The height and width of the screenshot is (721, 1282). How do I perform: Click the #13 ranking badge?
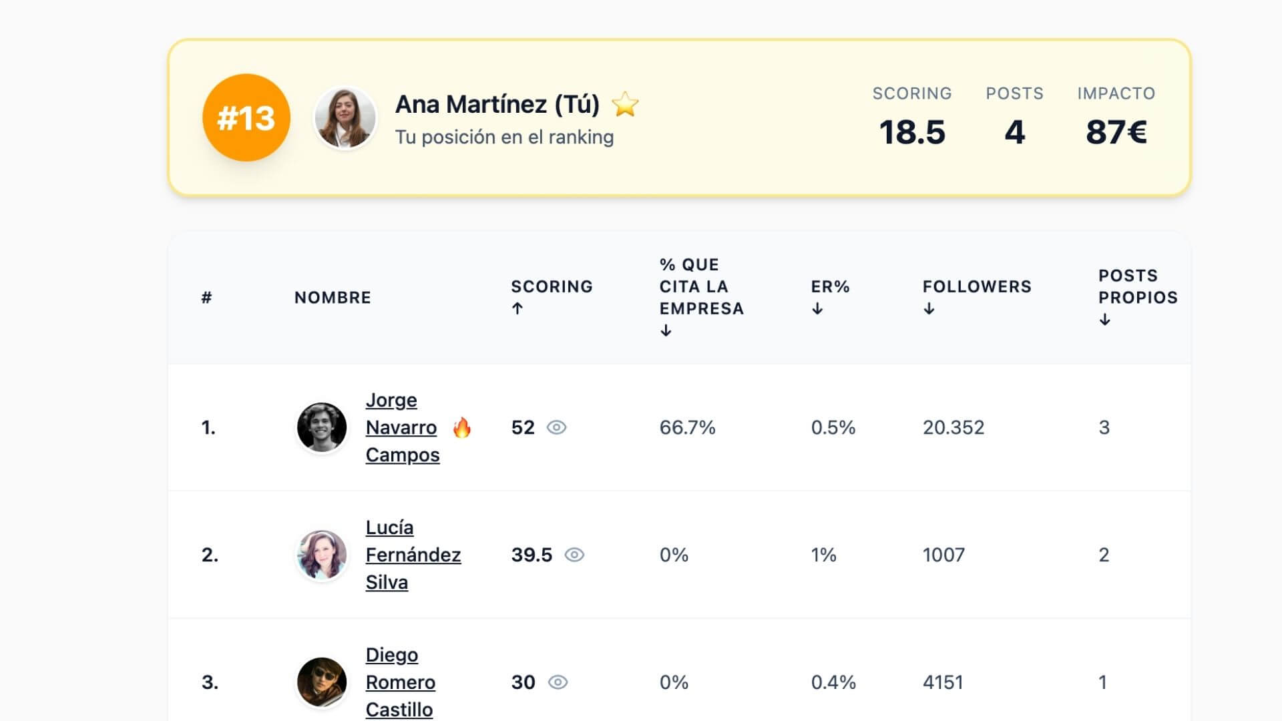coord(246,117)
